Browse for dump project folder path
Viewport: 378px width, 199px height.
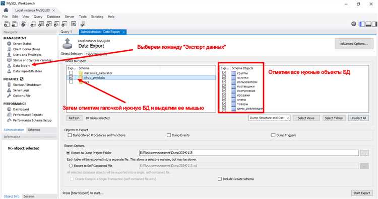(364, 153)
